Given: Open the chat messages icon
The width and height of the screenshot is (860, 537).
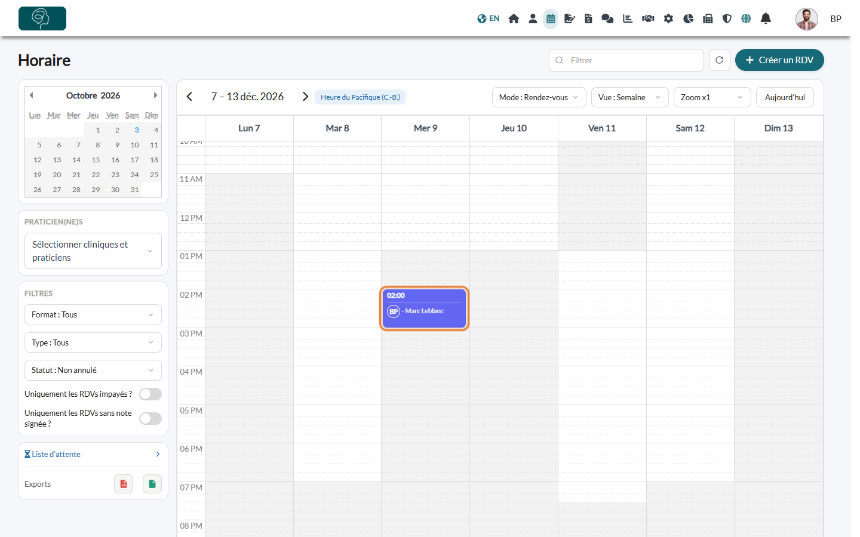Looking at the screenshot, I should pyautogui.click(x=607, y=18).
